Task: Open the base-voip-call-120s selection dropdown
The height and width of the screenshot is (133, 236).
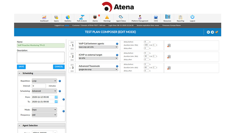Action: [x=98, y=47]
